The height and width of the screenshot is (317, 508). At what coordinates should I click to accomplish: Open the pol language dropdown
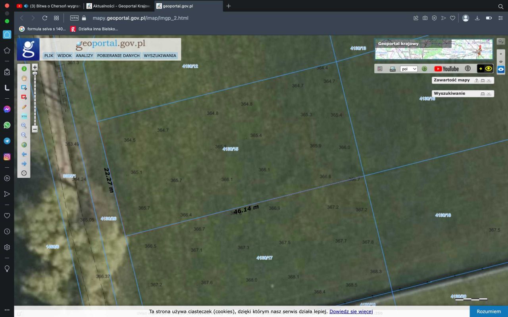[409, 69]
